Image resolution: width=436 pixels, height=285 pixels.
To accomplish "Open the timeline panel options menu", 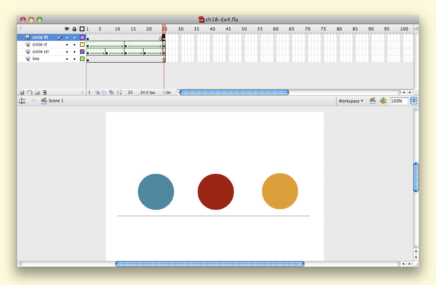I will point(416,29).
